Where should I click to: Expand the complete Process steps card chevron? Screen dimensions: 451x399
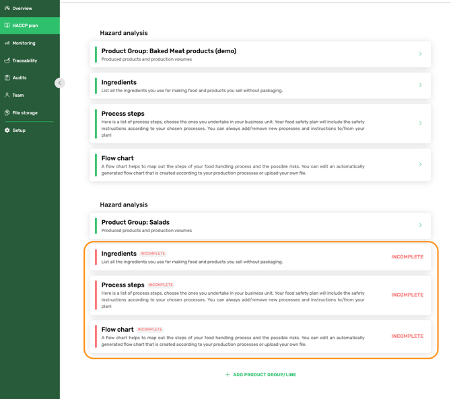point(420,123)
